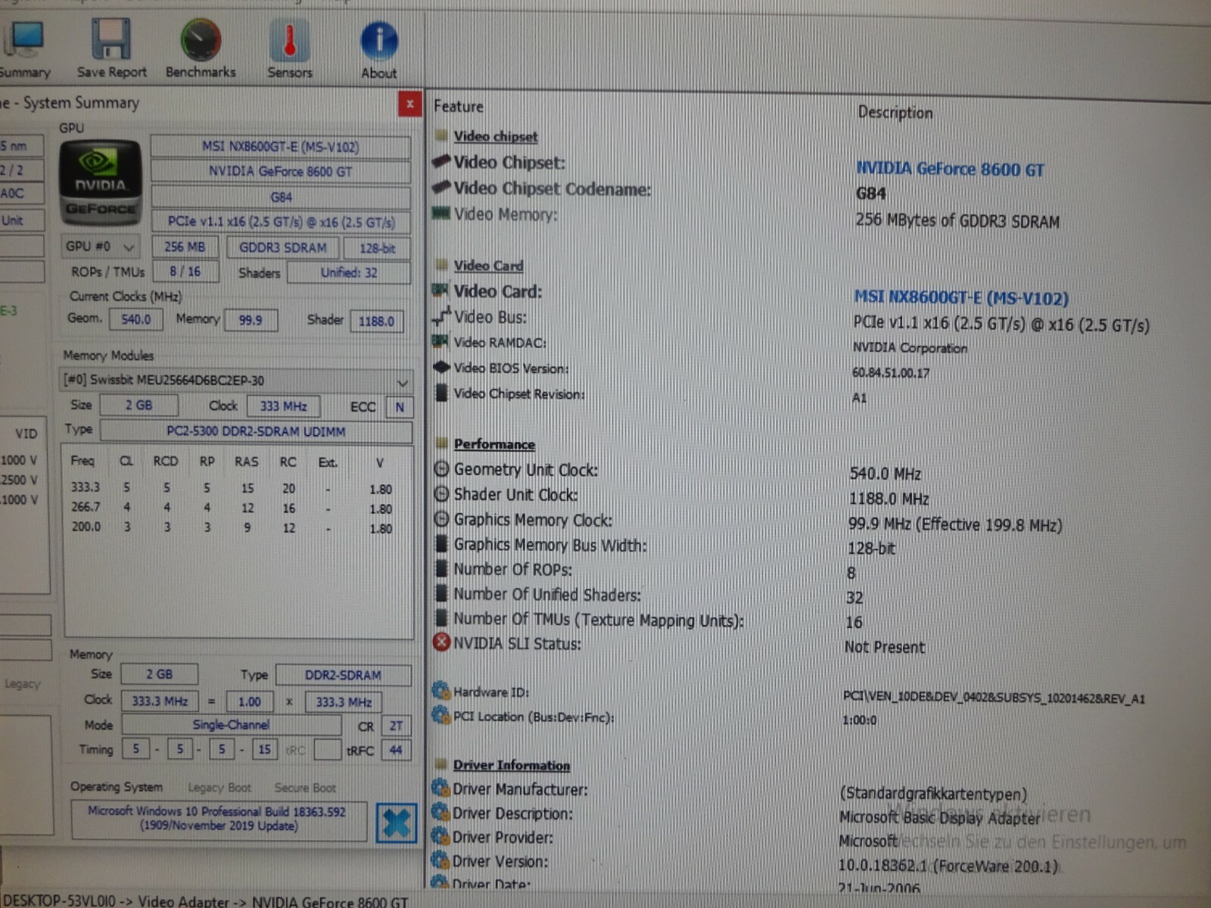This screenshot has height=908, width=1211.
Task: Select the icon beside Video RAMDAC:
Action: pyautogui.click(x=441, y=342)
